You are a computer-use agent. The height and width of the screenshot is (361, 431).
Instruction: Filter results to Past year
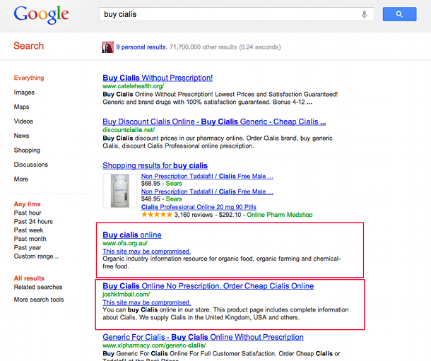pos(28,248)
